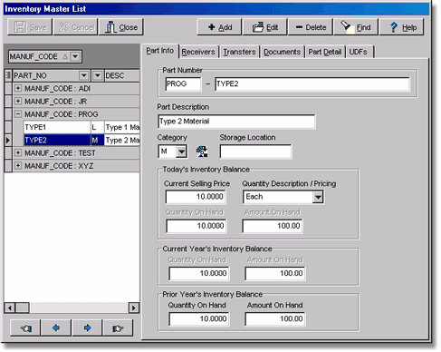Click the Current Selling Price field
Viewport: 441px width, 352px height.
(196, 197)
